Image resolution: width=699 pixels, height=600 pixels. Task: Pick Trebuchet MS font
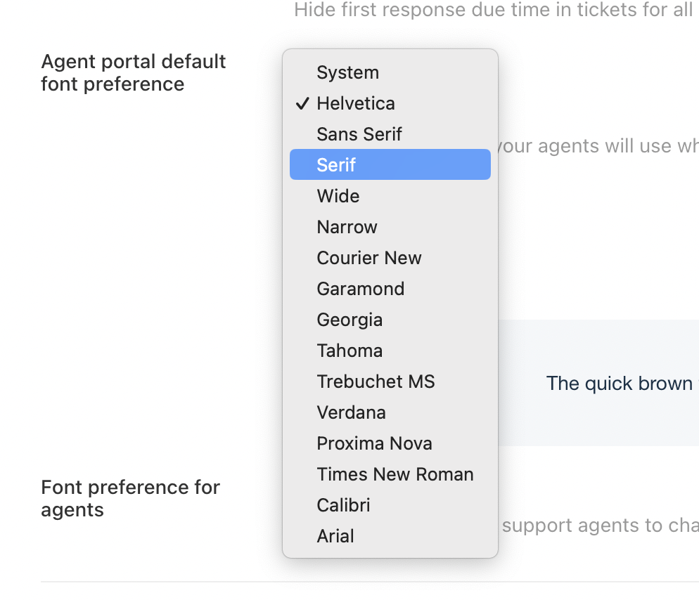click(376, 381)
